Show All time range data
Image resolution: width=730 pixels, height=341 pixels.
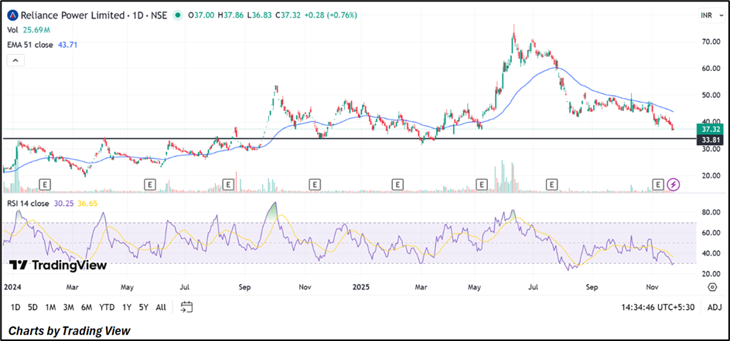click(x=161, y=307)
